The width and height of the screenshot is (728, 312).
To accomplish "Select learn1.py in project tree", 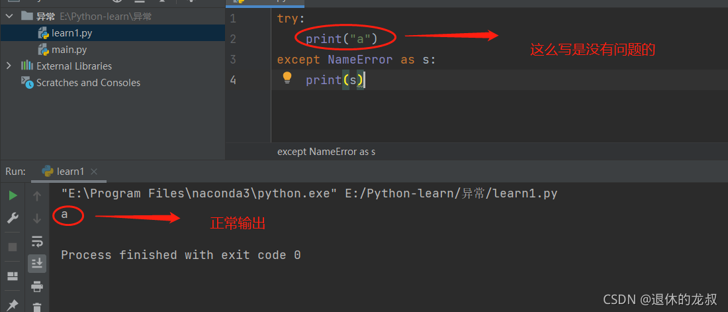I will click(65, 33).
